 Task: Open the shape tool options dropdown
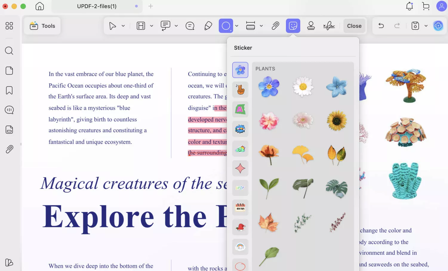(237, 26)
